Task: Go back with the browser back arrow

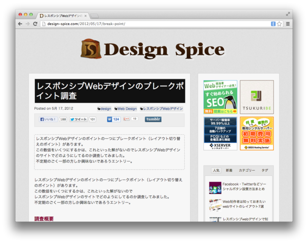Action: 20,24
